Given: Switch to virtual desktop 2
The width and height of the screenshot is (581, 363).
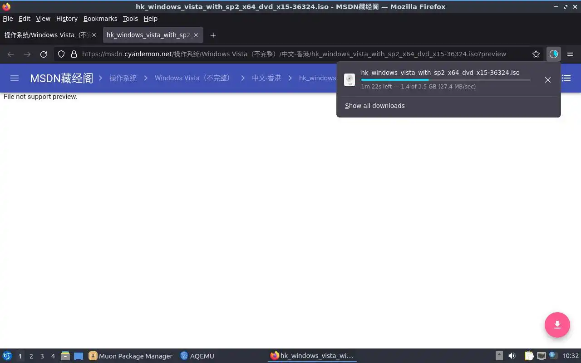Looking at the screenshot, I should [x=31, y=356].
